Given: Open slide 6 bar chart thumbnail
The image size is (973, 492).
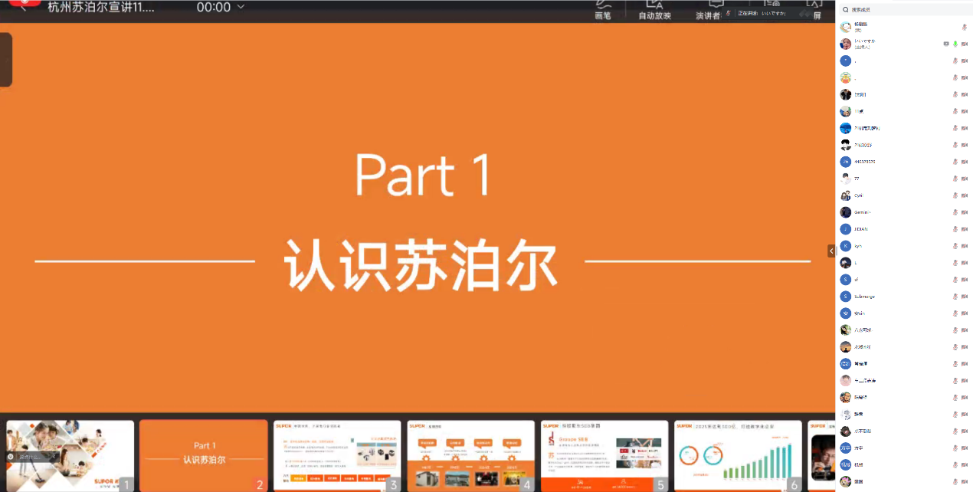Looking at the screenshot, I should 737,455.
